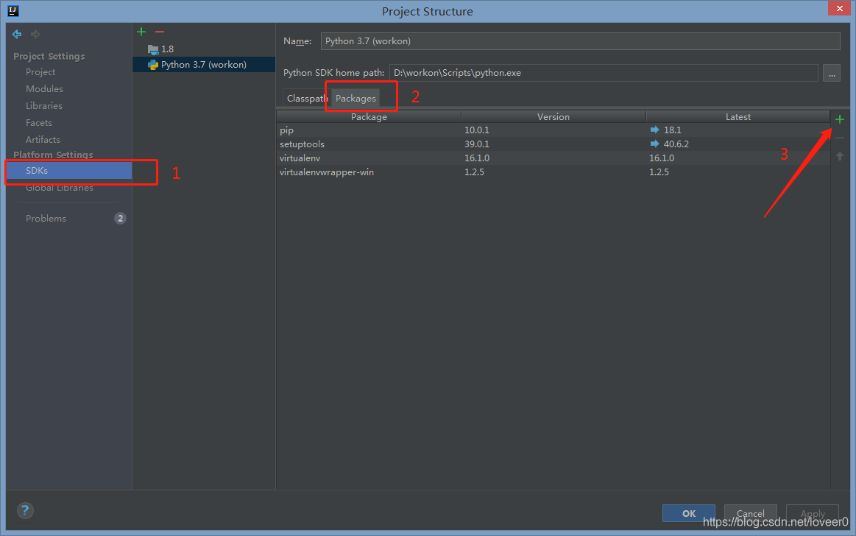
Task: Sort by the Version column header
Action: pyautogui.click(x=553, y=117)
